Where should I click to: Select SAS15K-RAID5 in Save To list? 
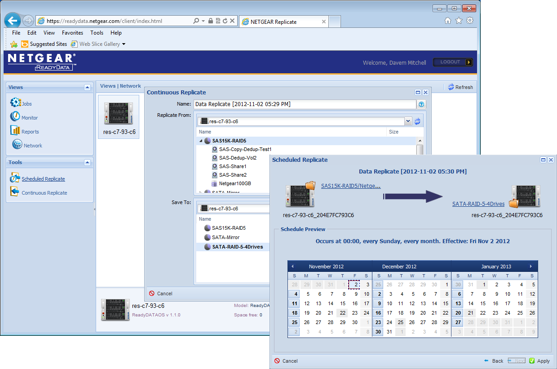229,228
